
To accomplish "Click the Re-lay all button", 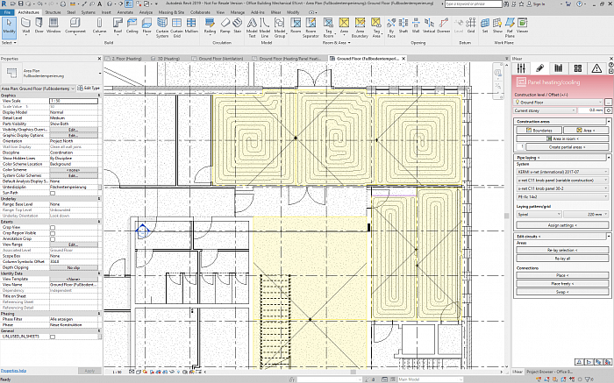I will pos(563,259).
